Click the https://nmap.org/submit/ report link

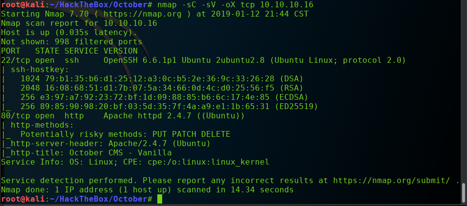[395, 180]
